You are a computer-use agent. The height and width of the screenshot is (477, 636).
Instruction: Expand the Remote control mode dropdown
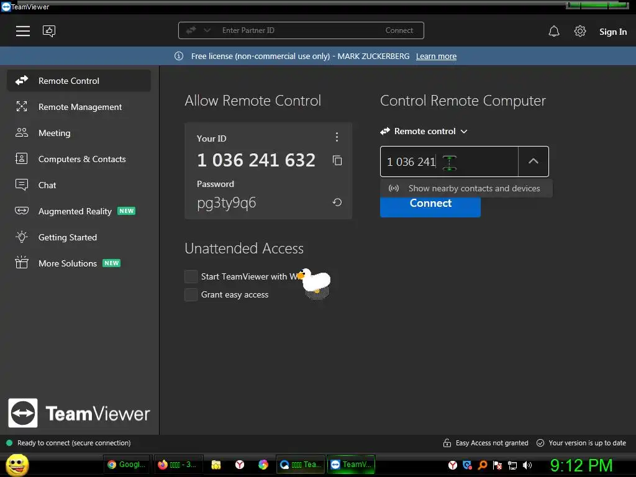click(424, 132)
